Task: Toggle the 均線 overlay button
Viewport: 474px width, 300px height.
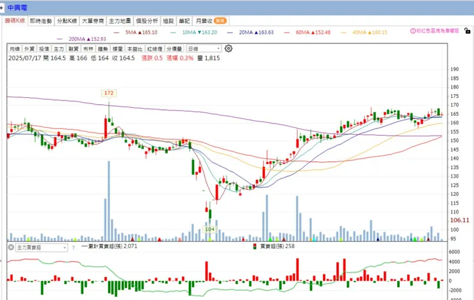Action: coord(15,49)
